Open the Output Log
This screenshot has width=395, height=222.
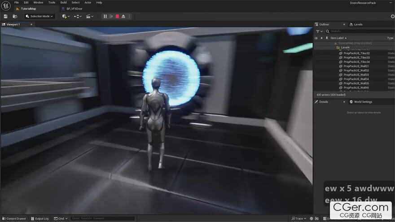[x=39, y=219]
